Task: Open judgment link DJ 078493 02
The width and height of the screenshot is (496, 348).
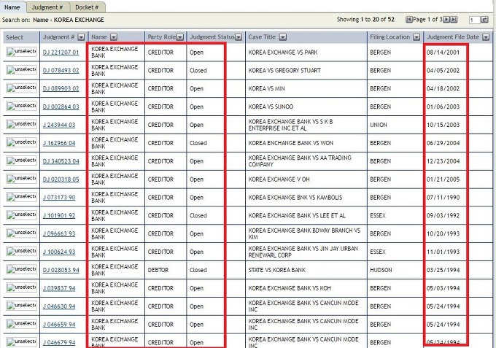Action: click(x=61, y=70)
